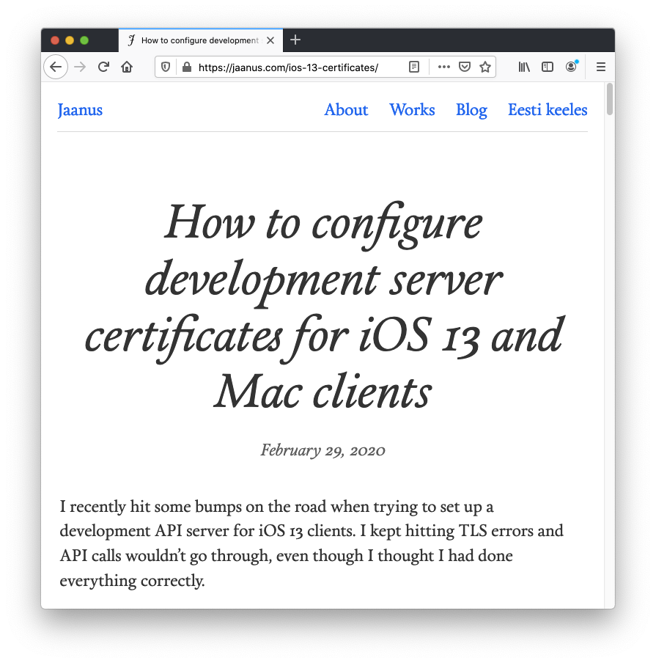
Task: Click the browser Back arrow button
Action: point(56,67)
